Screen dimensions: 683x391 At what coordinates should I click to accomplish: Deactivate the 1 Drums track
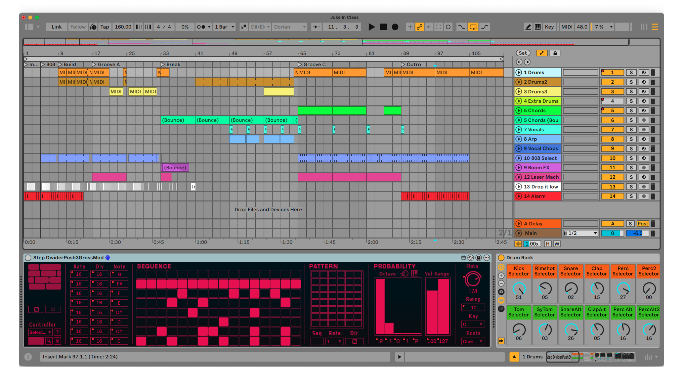click(x=612, y=73)
